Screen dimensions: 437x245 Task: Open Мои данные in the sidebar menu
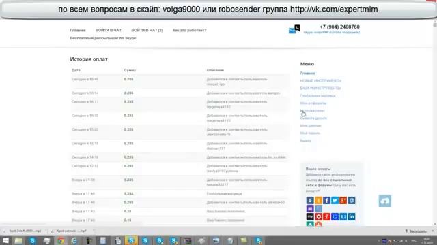(x=311, y=126)
